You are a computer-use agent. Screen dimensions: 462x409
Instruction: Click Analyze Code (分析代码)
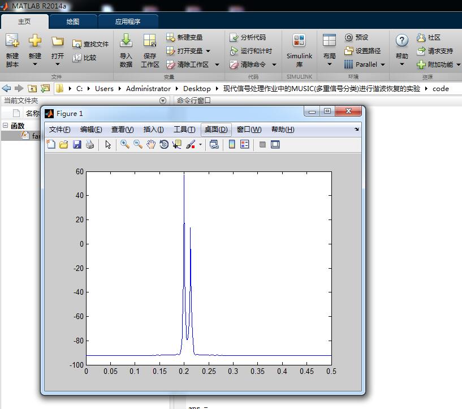click(x=248, y=37)
